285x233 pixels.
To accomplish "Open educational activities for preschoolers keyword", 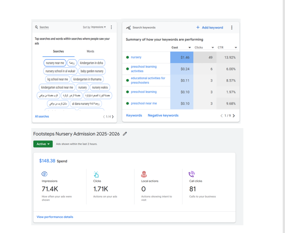I will click(x=148, y=80).
